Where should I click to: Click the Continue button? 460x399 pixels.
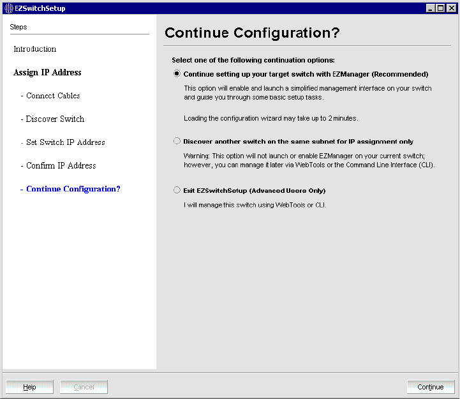431,387
